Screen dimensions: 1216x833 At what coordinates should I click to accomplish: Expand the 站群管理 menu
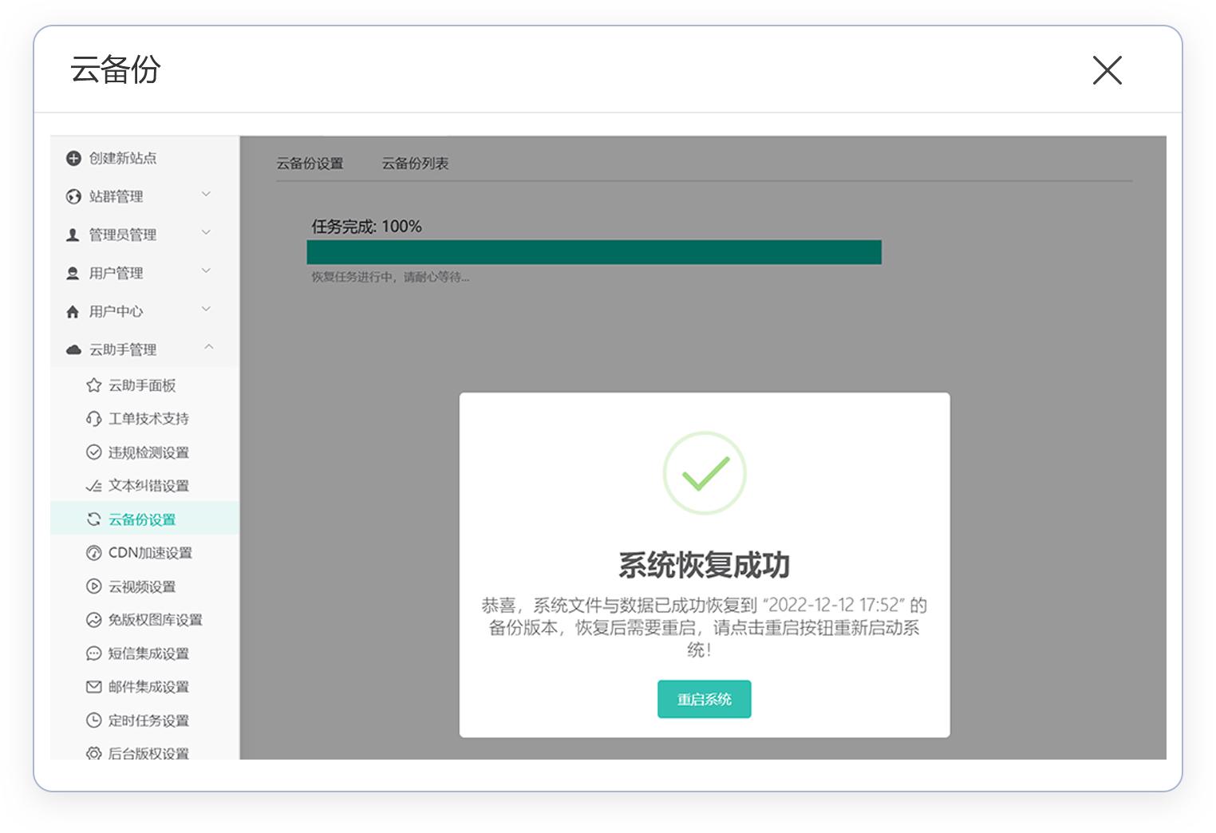click(x=206, y=195)
